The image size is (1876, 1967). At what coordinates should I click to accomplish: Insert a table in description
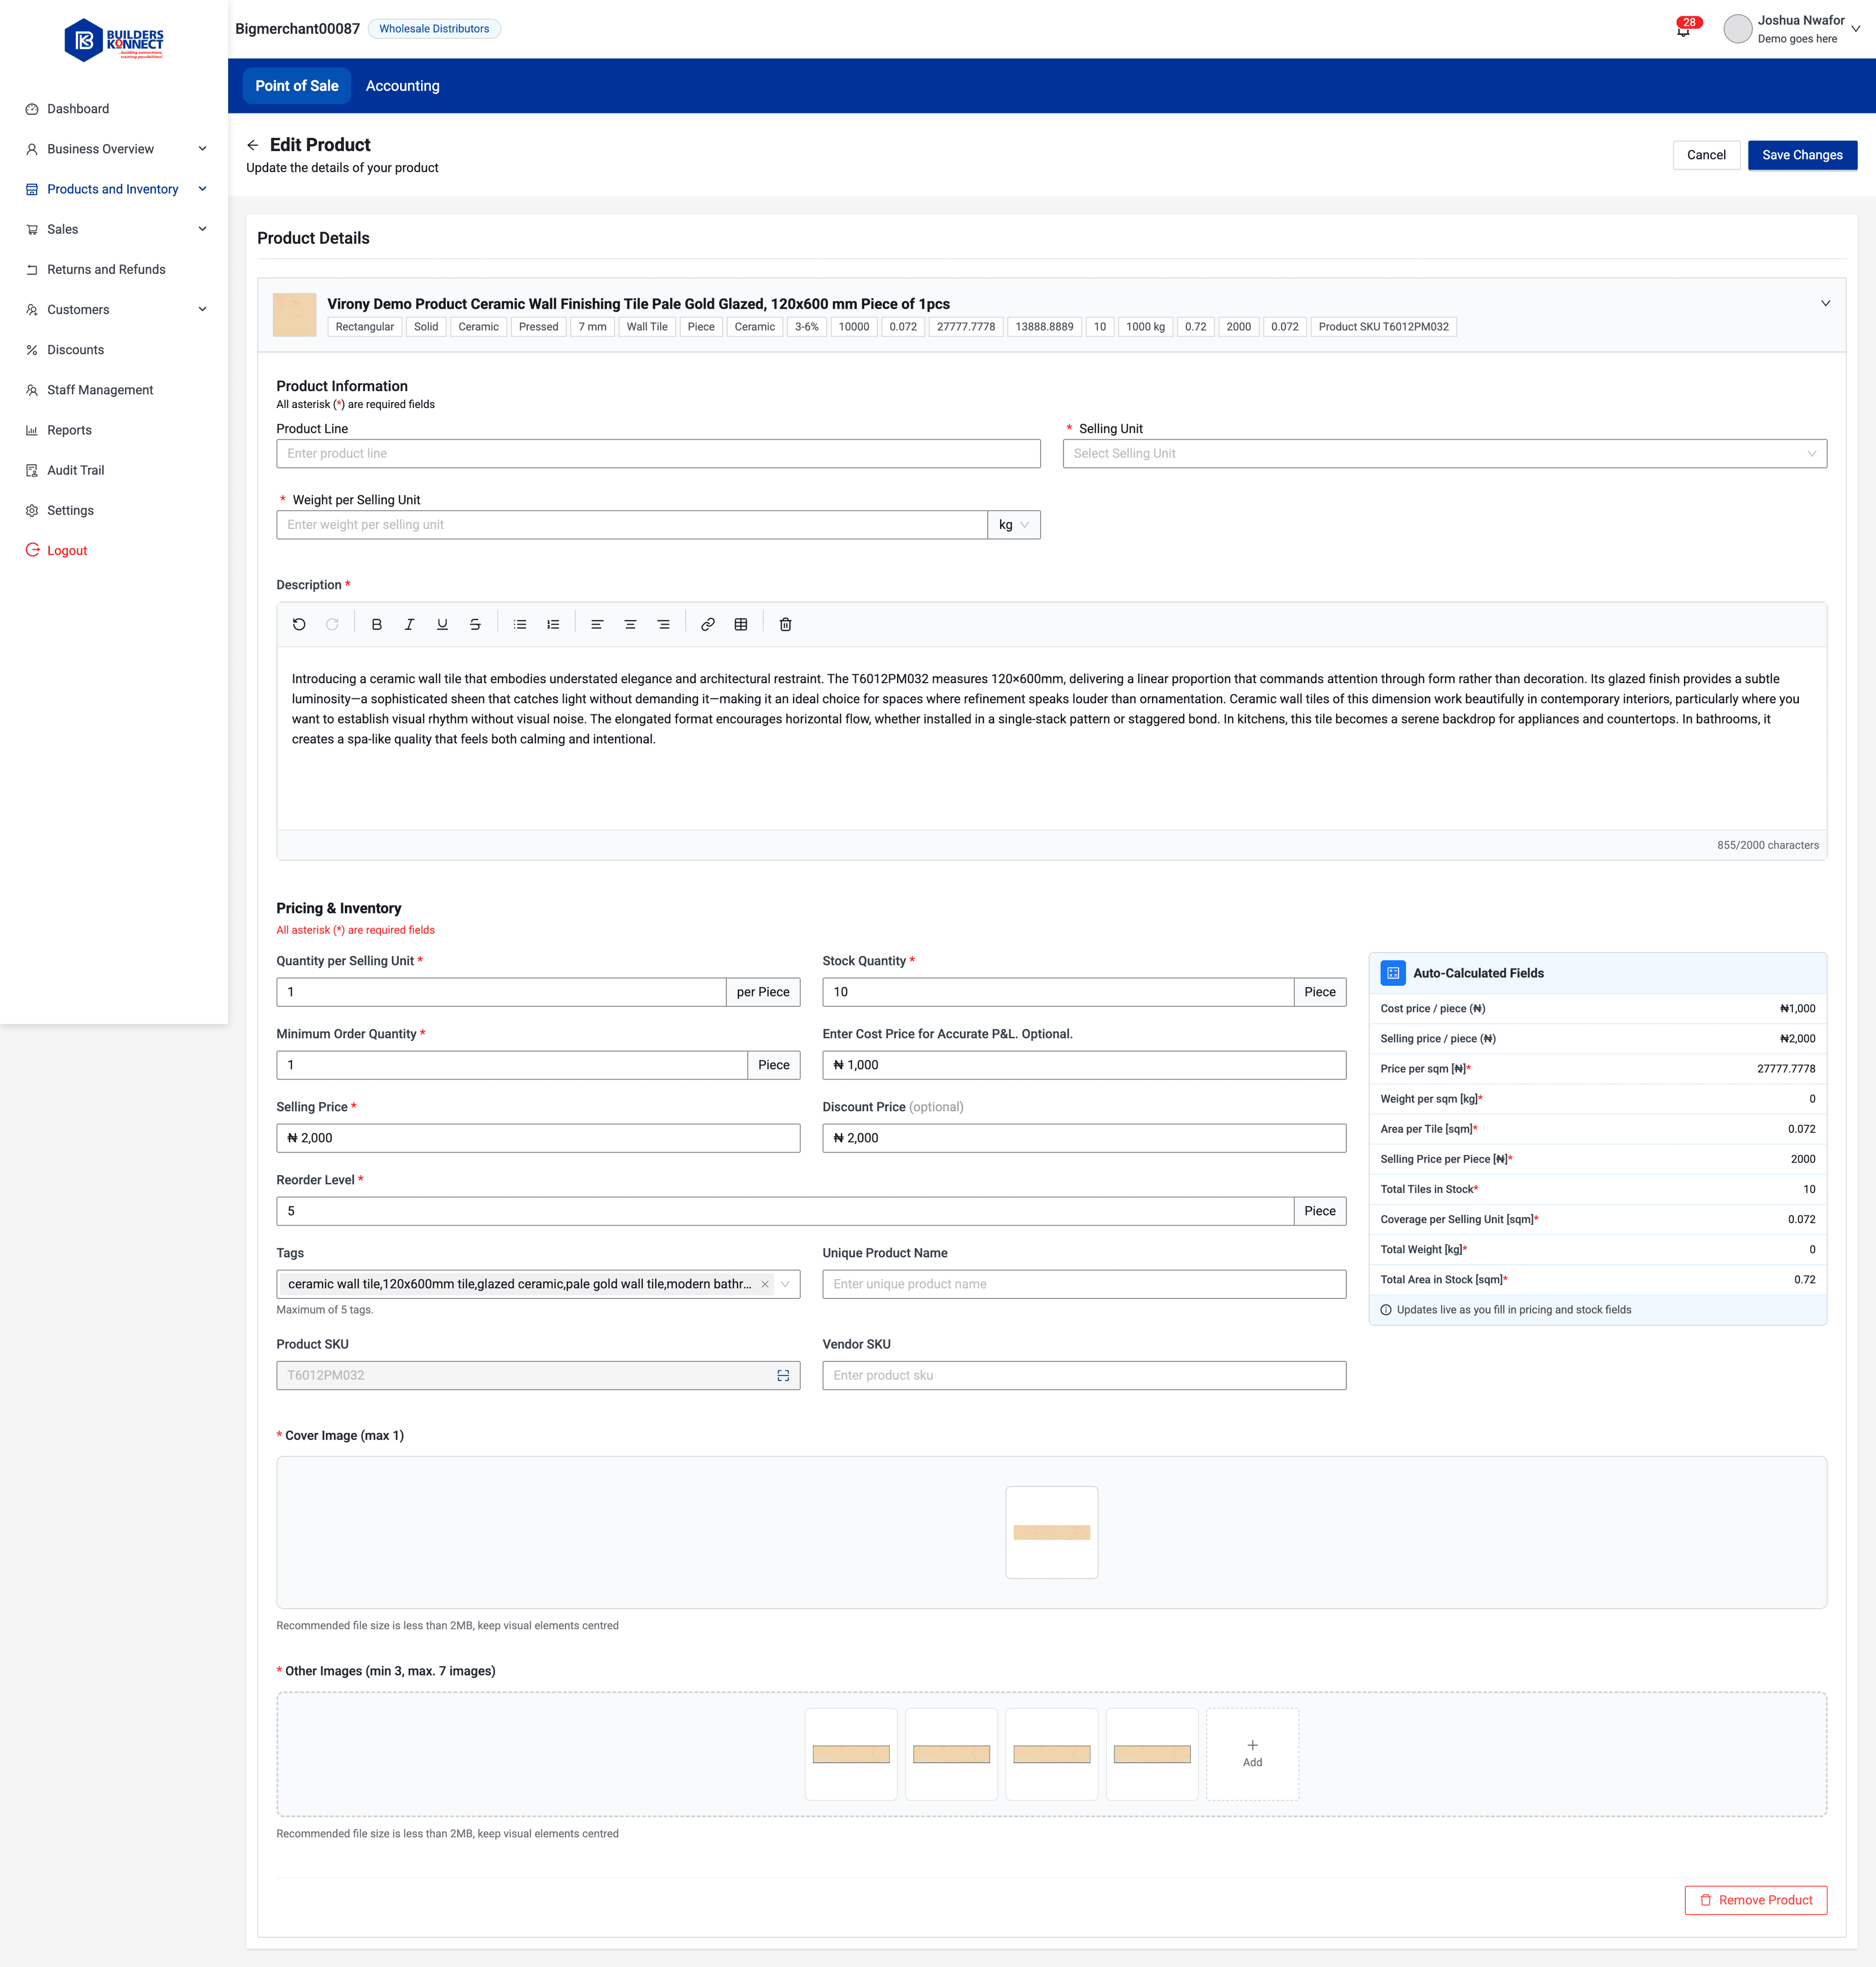[x=741, y=625]
